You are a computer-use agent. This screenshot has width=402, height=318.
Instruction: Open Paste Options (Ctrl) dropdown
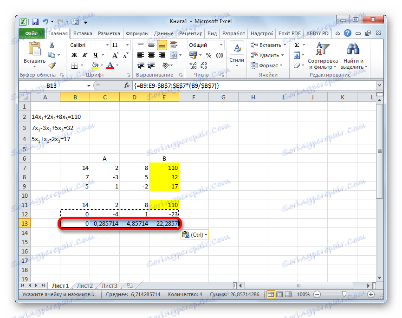[x=195, y=234]
